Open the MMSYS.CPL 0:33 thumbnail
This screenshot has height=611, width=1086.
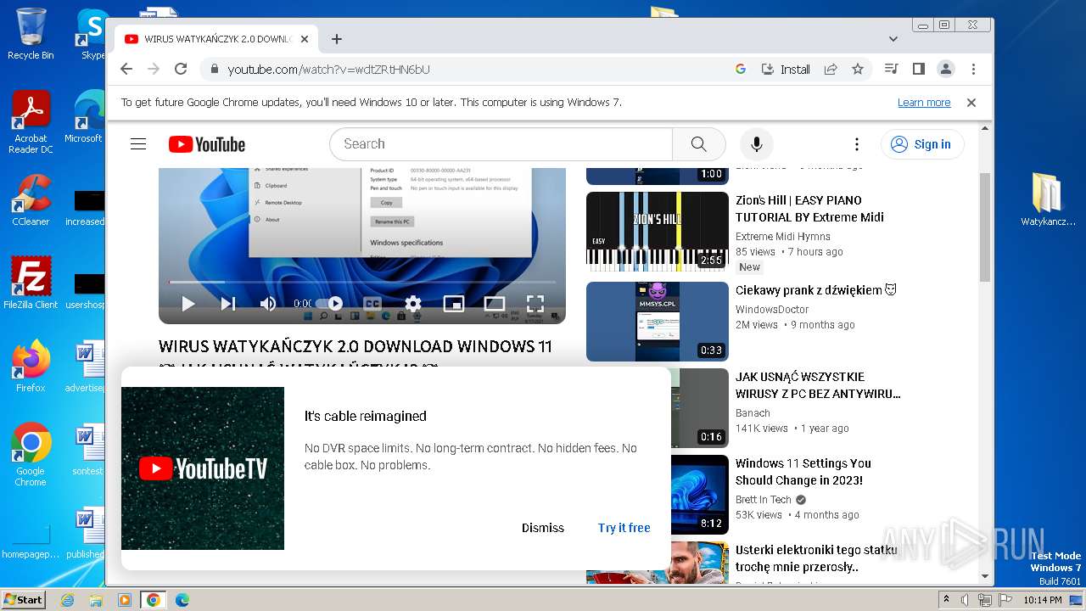coord(658,322)
